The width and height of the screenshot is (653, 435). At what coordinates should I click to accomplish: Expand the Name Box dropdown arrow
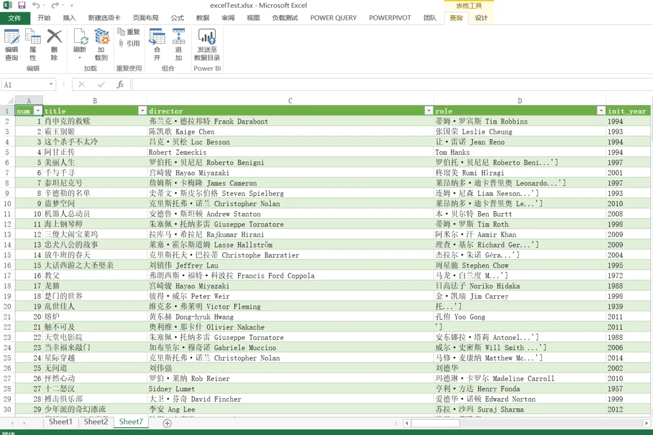coord(51,84)
